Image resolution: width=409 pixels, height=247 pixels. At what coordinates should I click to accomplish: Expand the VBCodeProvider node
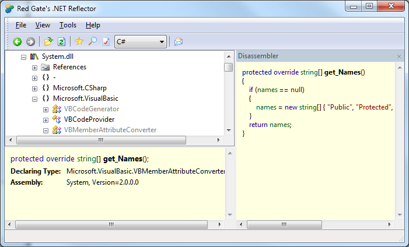click(x=46, y=120)
